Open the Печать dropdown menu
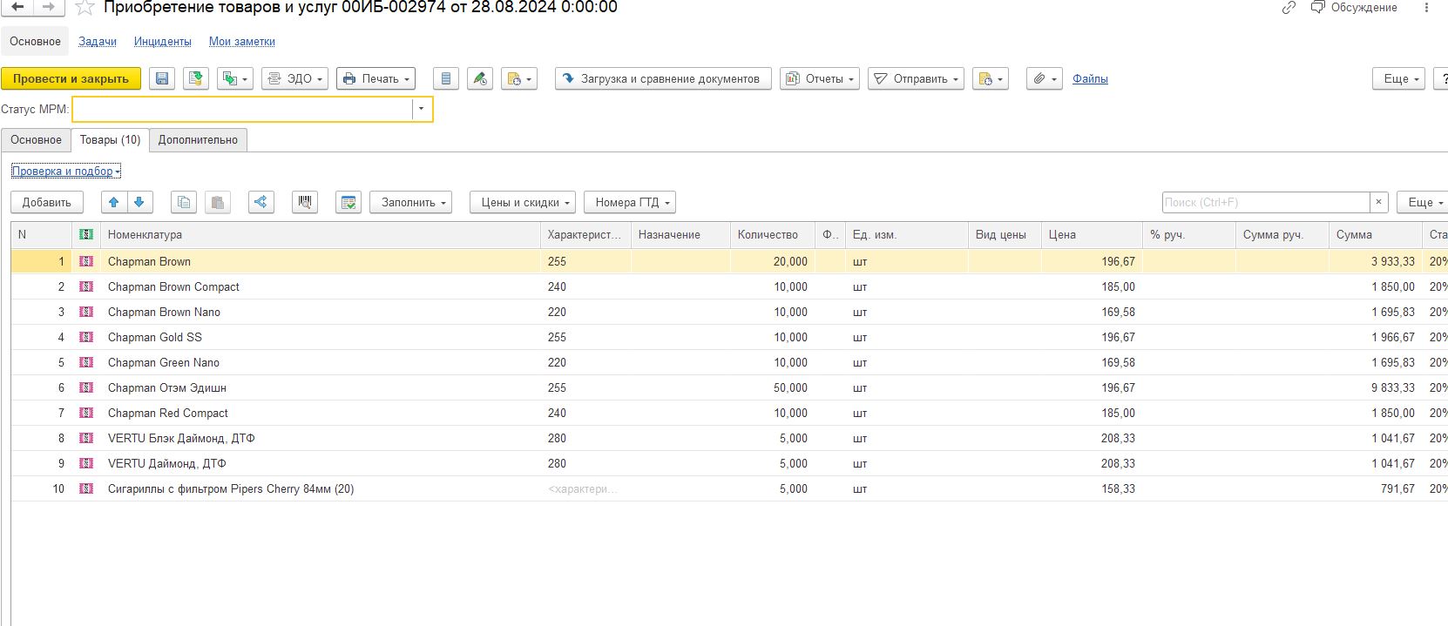The height and width of the screenshot is (626, 1448). (x=376, y=78)
